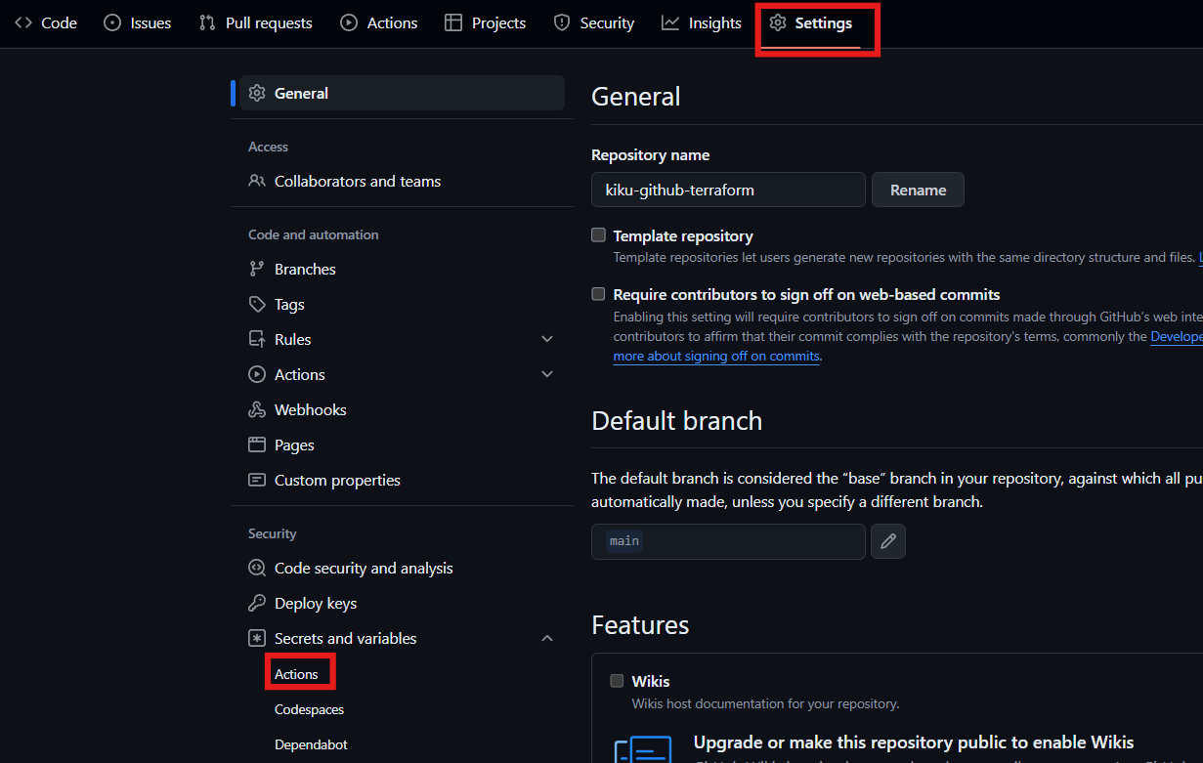Open the Issues tab

[138, 22]
